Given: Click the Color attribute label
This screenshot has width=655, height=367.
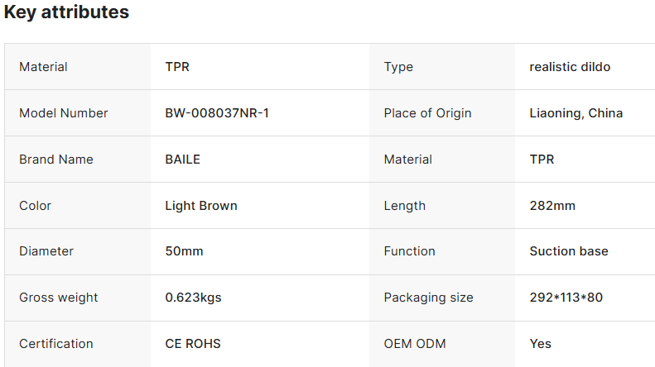Looking at the screenshot, I should (36, 206).
